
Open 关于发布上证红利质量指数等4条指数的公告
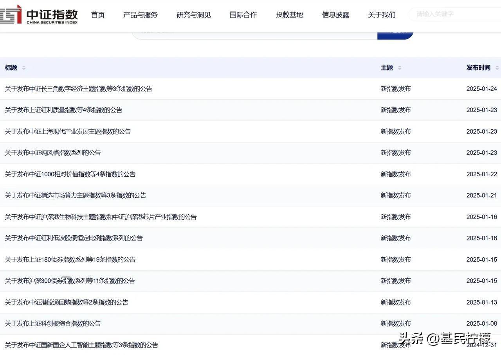[63, 110]
